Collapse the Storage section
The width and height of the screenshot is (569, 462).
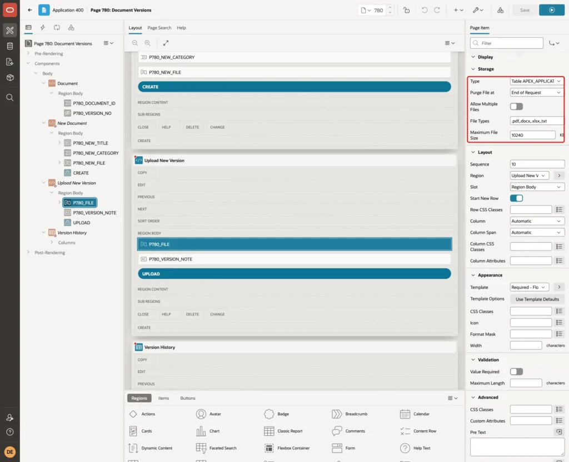pyautogui.click(x=473, y=69)
